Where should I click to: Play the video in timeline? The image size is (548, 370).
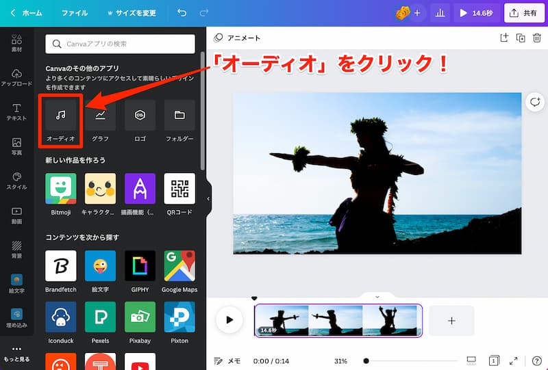(229, 320)
